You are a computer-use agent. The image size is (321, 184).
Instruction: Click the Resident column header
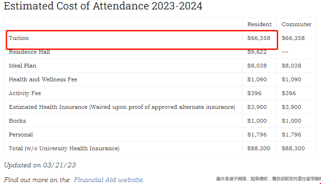click(x=259, y=24)
